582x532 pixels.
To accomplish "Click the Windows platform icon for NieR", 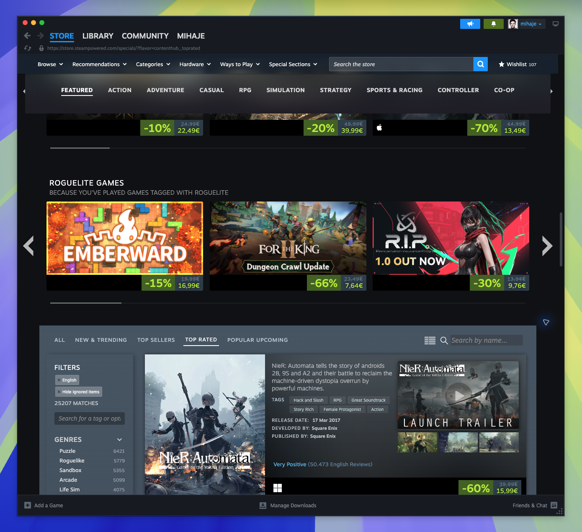I will pyautogui.click(x=278, y=488).
